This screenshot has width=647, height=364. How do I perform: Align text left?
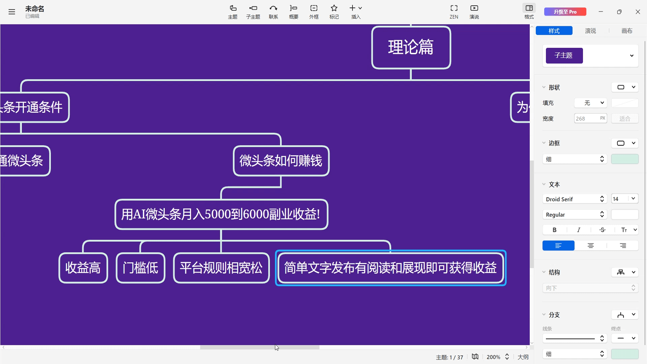(558, 245)
